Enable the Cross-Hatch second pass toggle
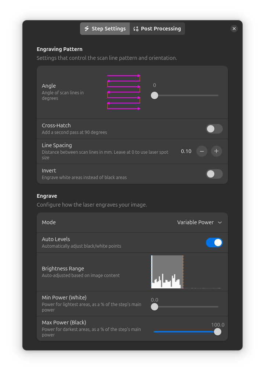 214,129
